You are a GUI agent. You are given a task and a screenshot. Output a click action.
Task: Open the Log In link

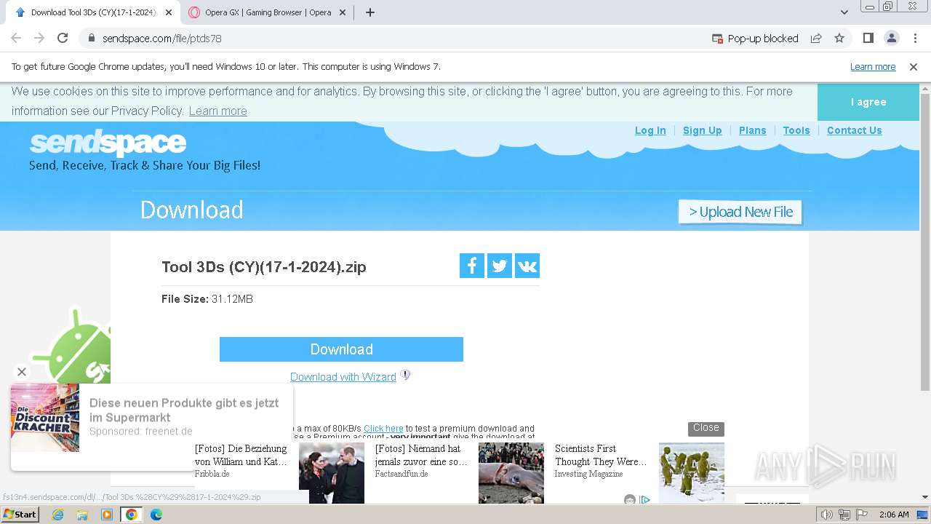650,130
